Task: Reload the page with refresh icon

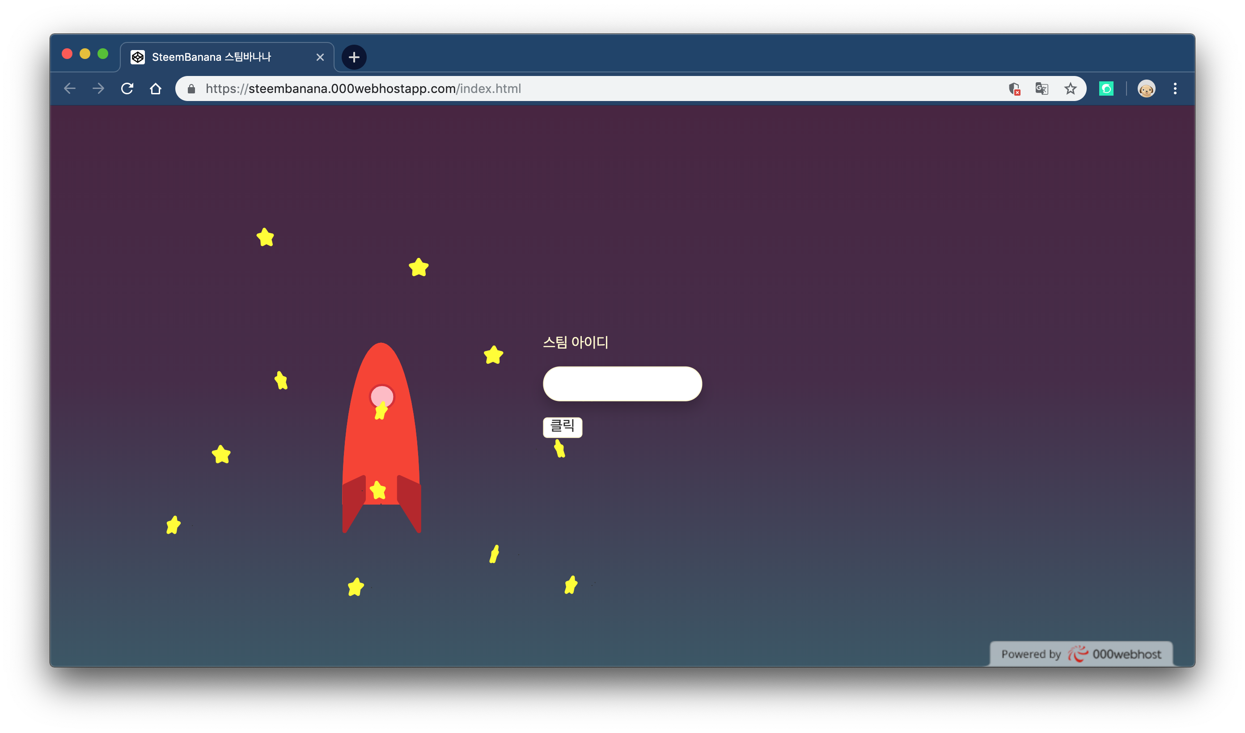Action: pyautogui.click(x=127, y=88)
